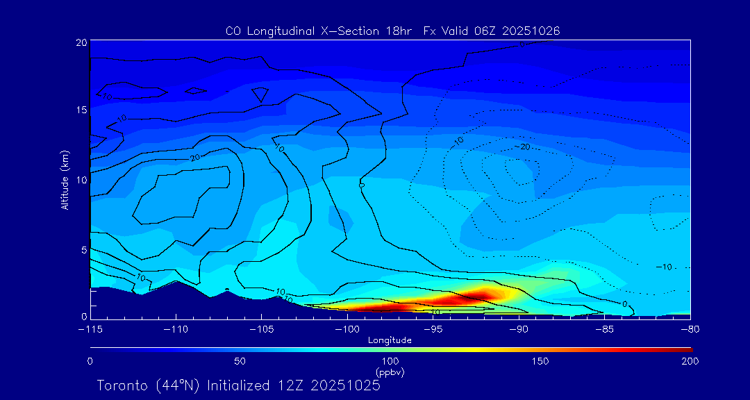Click y-axis altitude label 5
This screenshot has height=400, width=750.
[84, 250]
